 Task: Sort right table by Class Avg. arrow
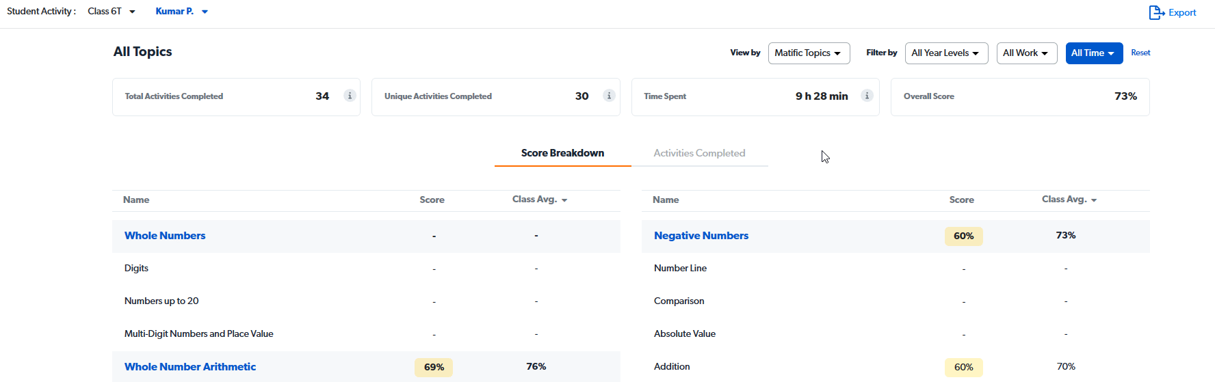(1094, 200)
